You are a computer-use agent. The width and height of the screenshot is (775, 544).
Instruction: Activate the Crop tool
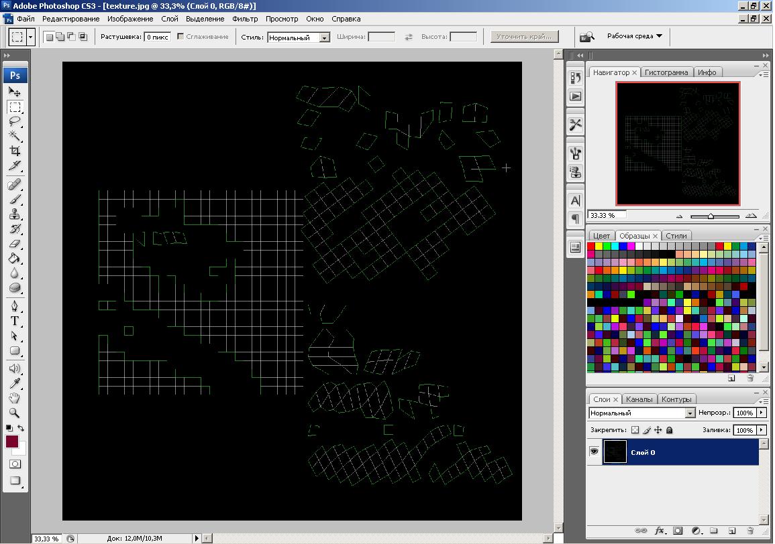click(14, 151)
